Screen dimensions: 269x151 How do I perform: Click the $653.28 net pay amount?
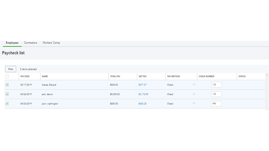[x=142, y=104]
